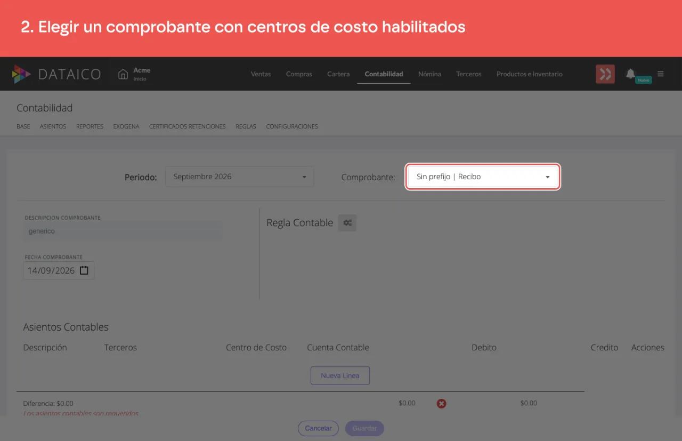Open the hamburger menu icon

pyautogui.click(x=661, y=74)
